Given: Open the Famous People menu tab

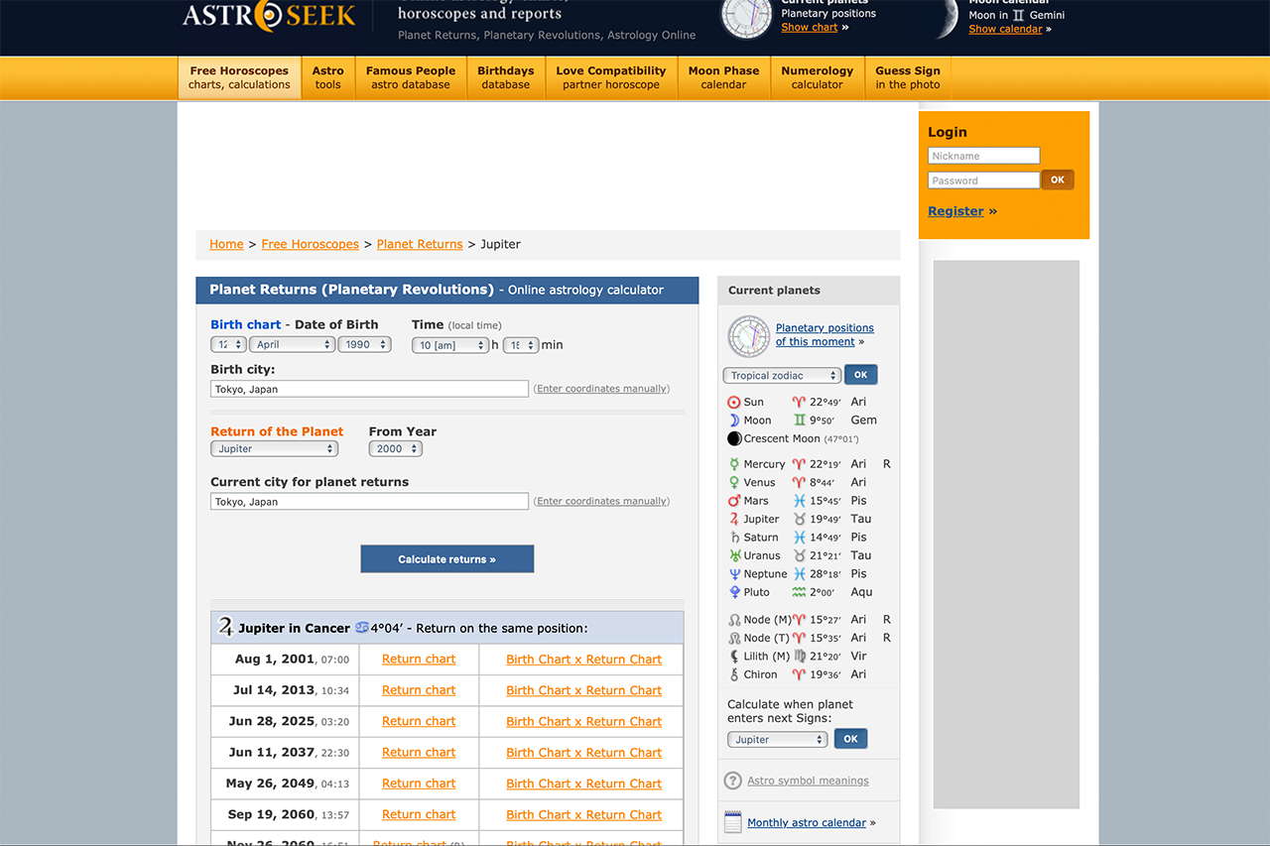Looking at the screenshot, I should tap(411, 77).
